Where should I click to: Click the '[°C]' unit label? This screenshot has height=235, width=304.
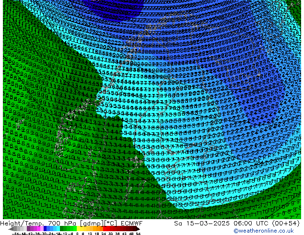110,223
